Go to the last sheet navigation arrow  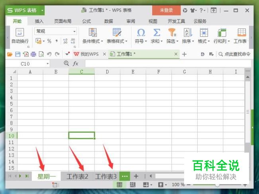click(x=27, y=176)
